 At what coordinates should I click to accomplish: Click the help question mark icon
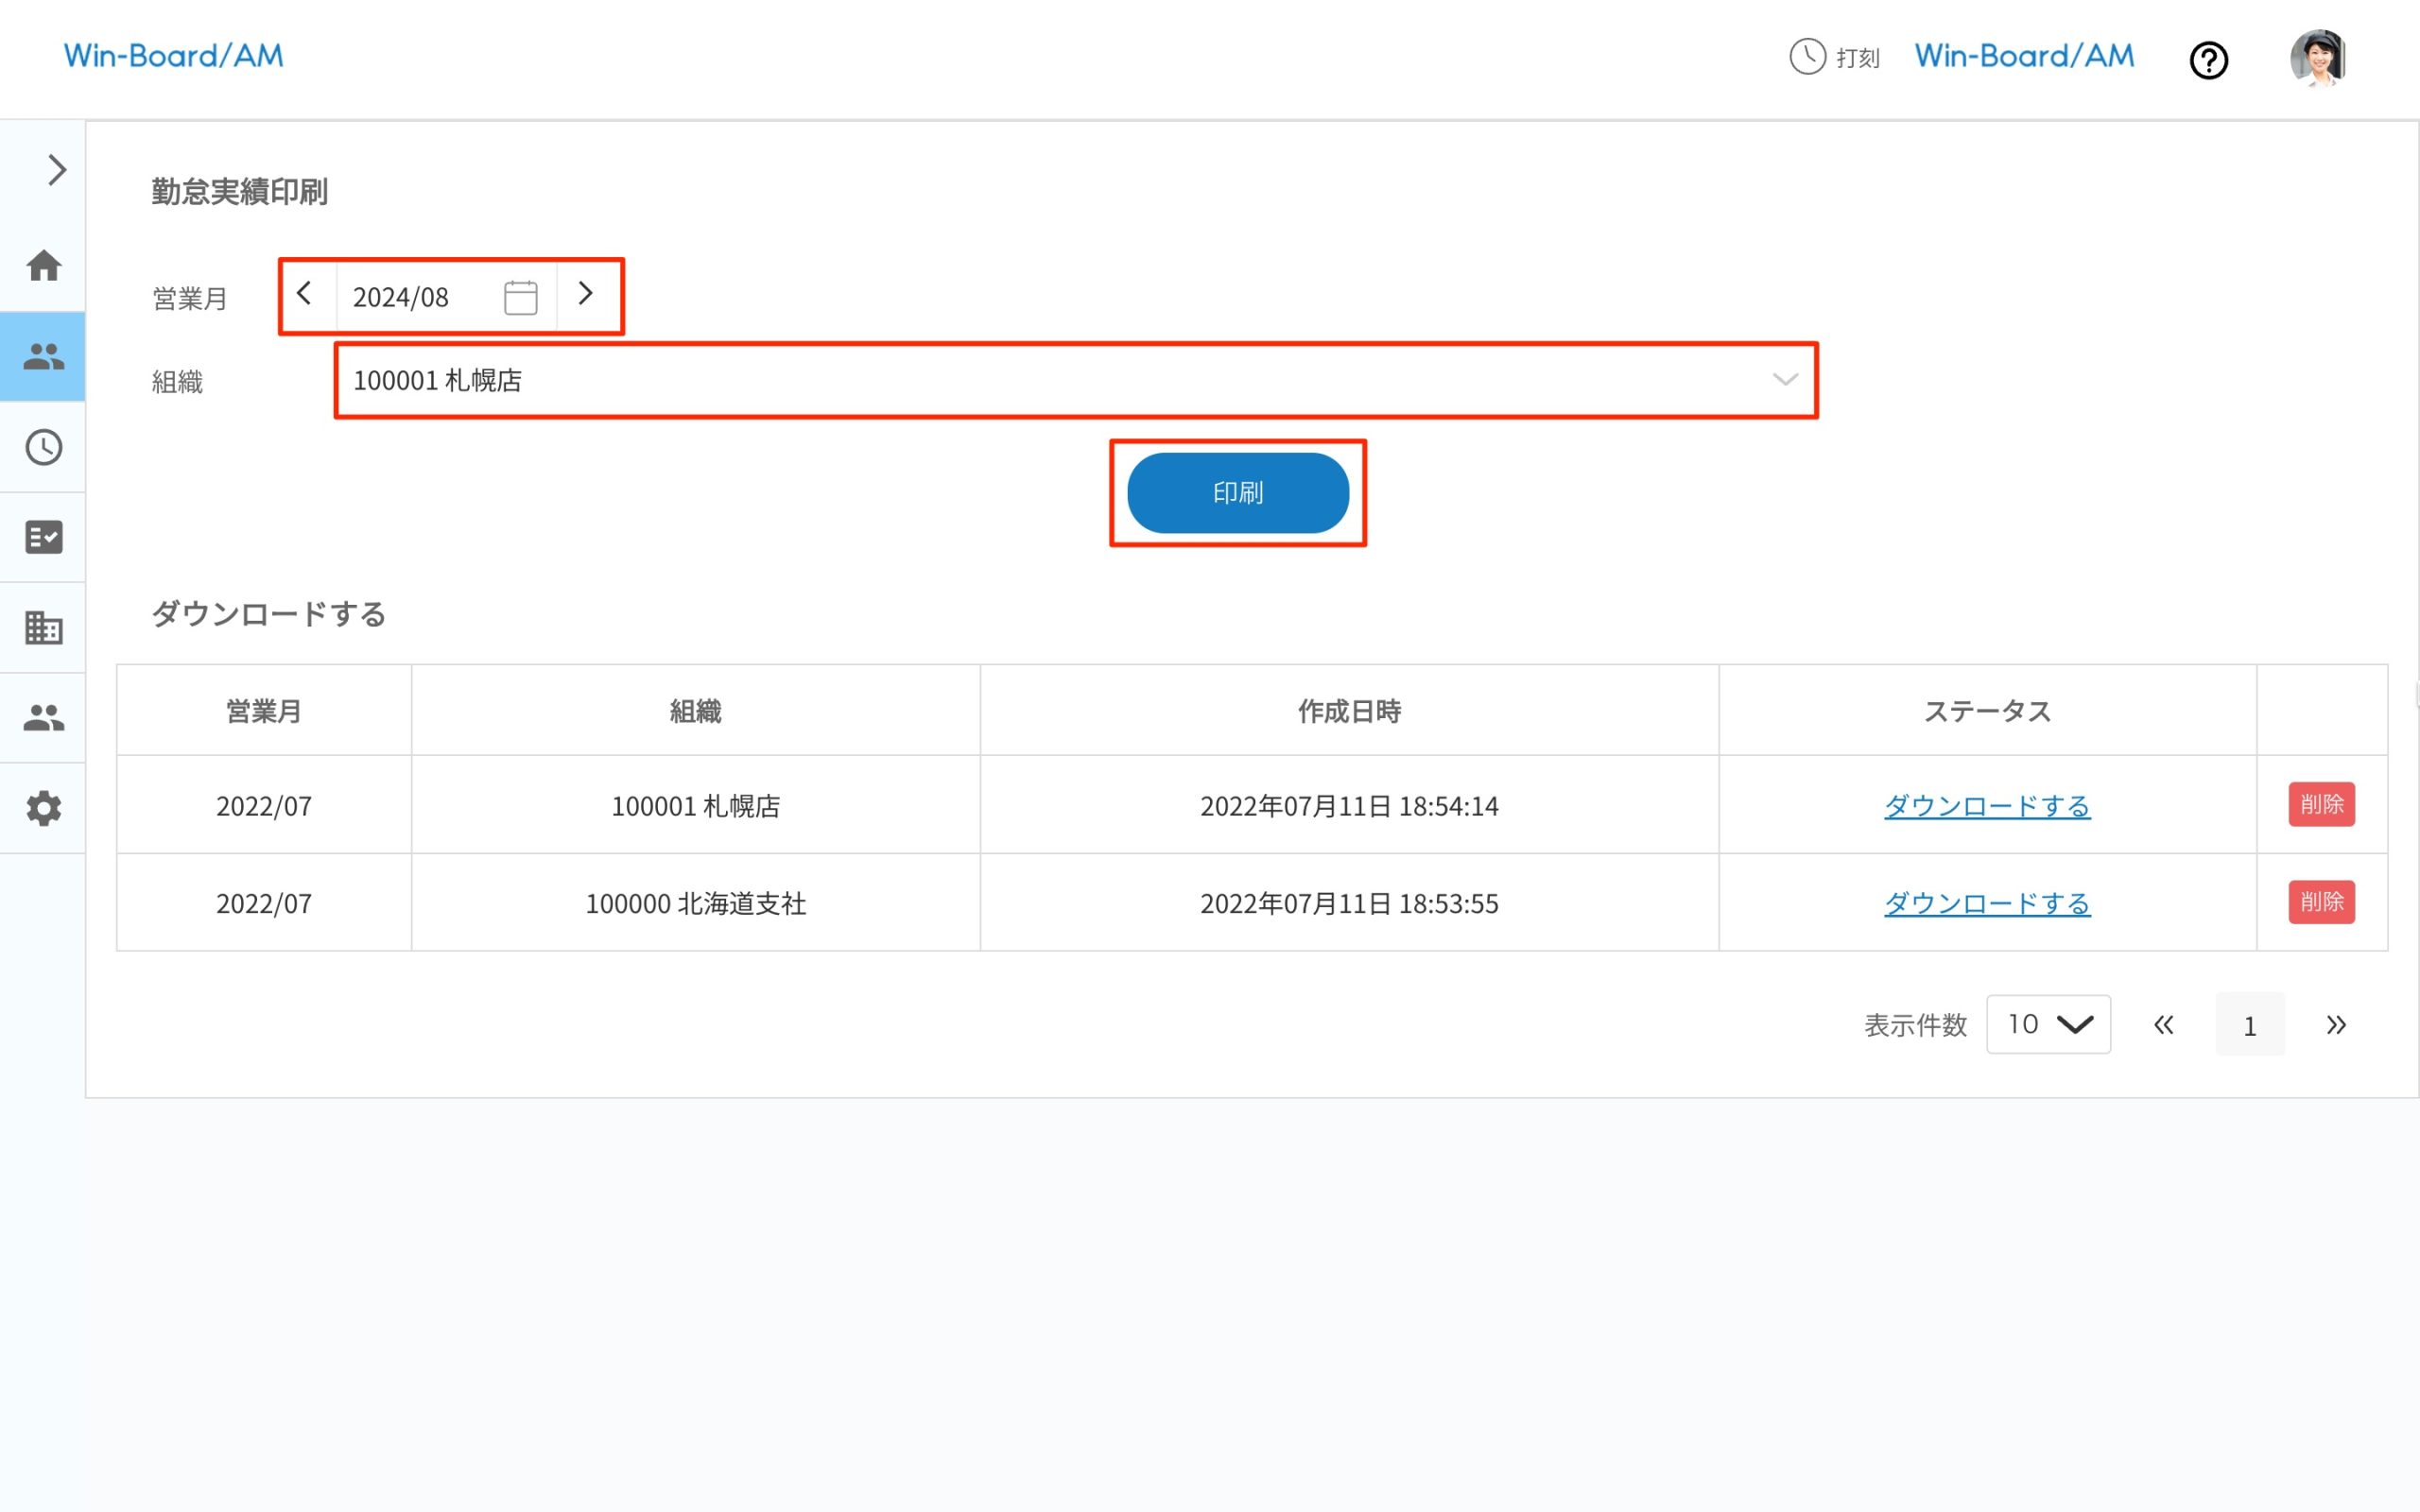pyautogui.click(x=2208, y=60)
